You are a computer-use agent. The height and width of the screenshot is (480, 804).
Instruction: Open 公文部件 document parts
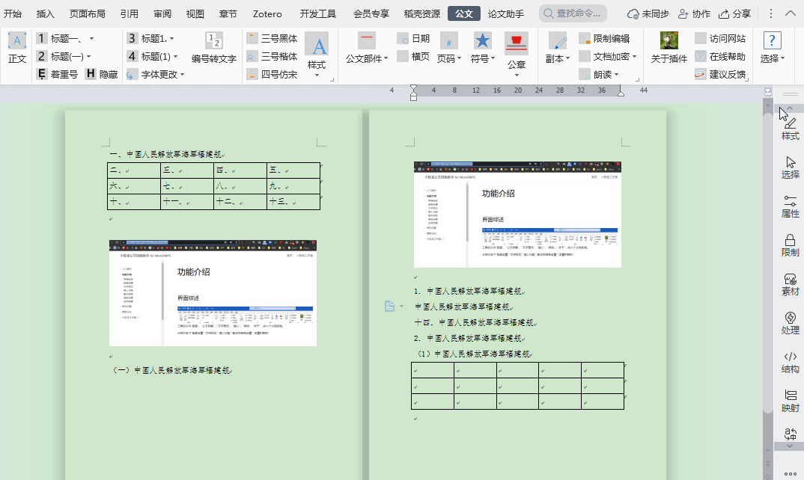367,48
